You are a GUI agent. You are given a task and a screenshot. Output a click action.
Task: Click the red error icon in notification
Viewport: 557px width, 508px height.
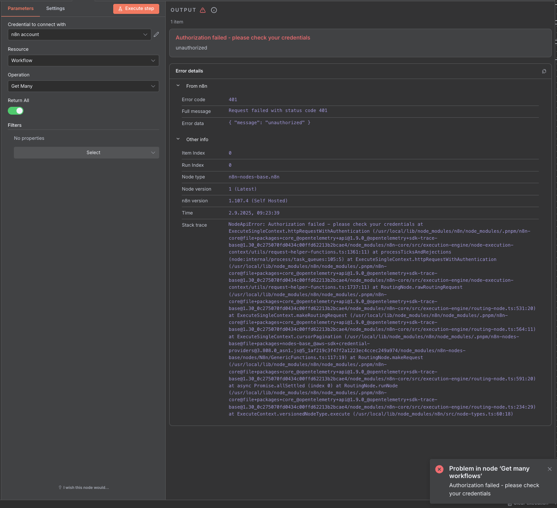pyautogui.click(x=439, y=469)
